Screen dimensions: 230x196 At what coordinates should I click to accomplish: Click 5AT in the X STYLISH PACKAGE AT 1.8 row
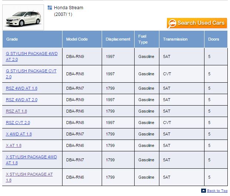coord(167,177)
